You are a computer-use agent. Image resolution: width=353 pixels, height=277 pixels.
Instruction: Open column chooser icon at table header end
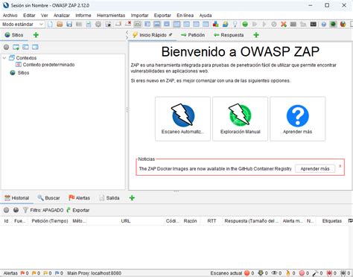click(350, 220)
